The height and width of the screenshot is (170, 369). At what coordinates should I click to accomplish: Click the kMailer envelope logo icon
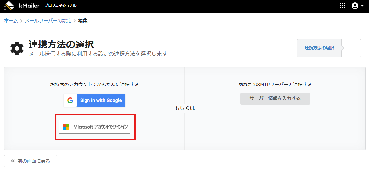pyautogui.click(x=9, y=6)
